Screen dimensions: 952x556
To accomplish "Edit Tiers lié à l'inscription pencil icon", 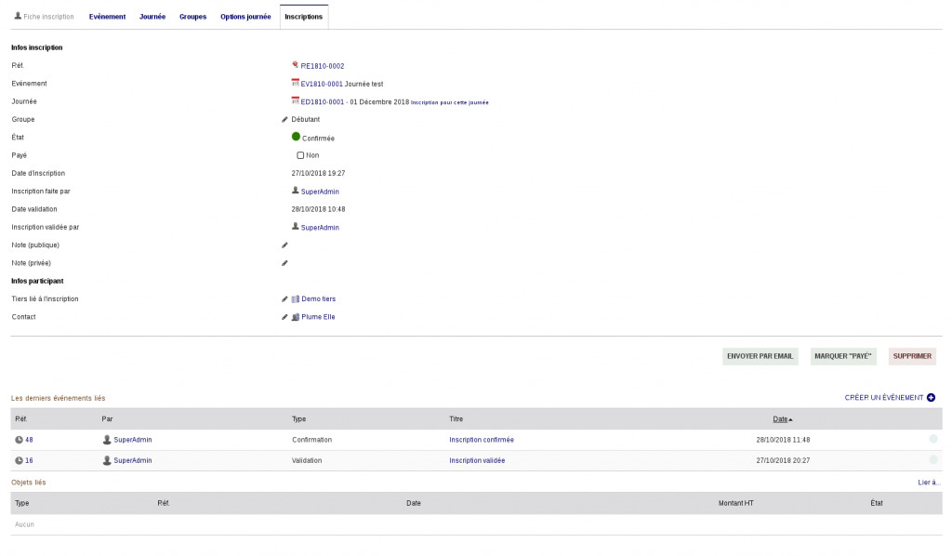I will pos(284,299).
